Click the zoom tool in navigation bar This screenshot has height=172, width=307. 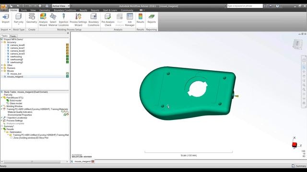point(304,85)
